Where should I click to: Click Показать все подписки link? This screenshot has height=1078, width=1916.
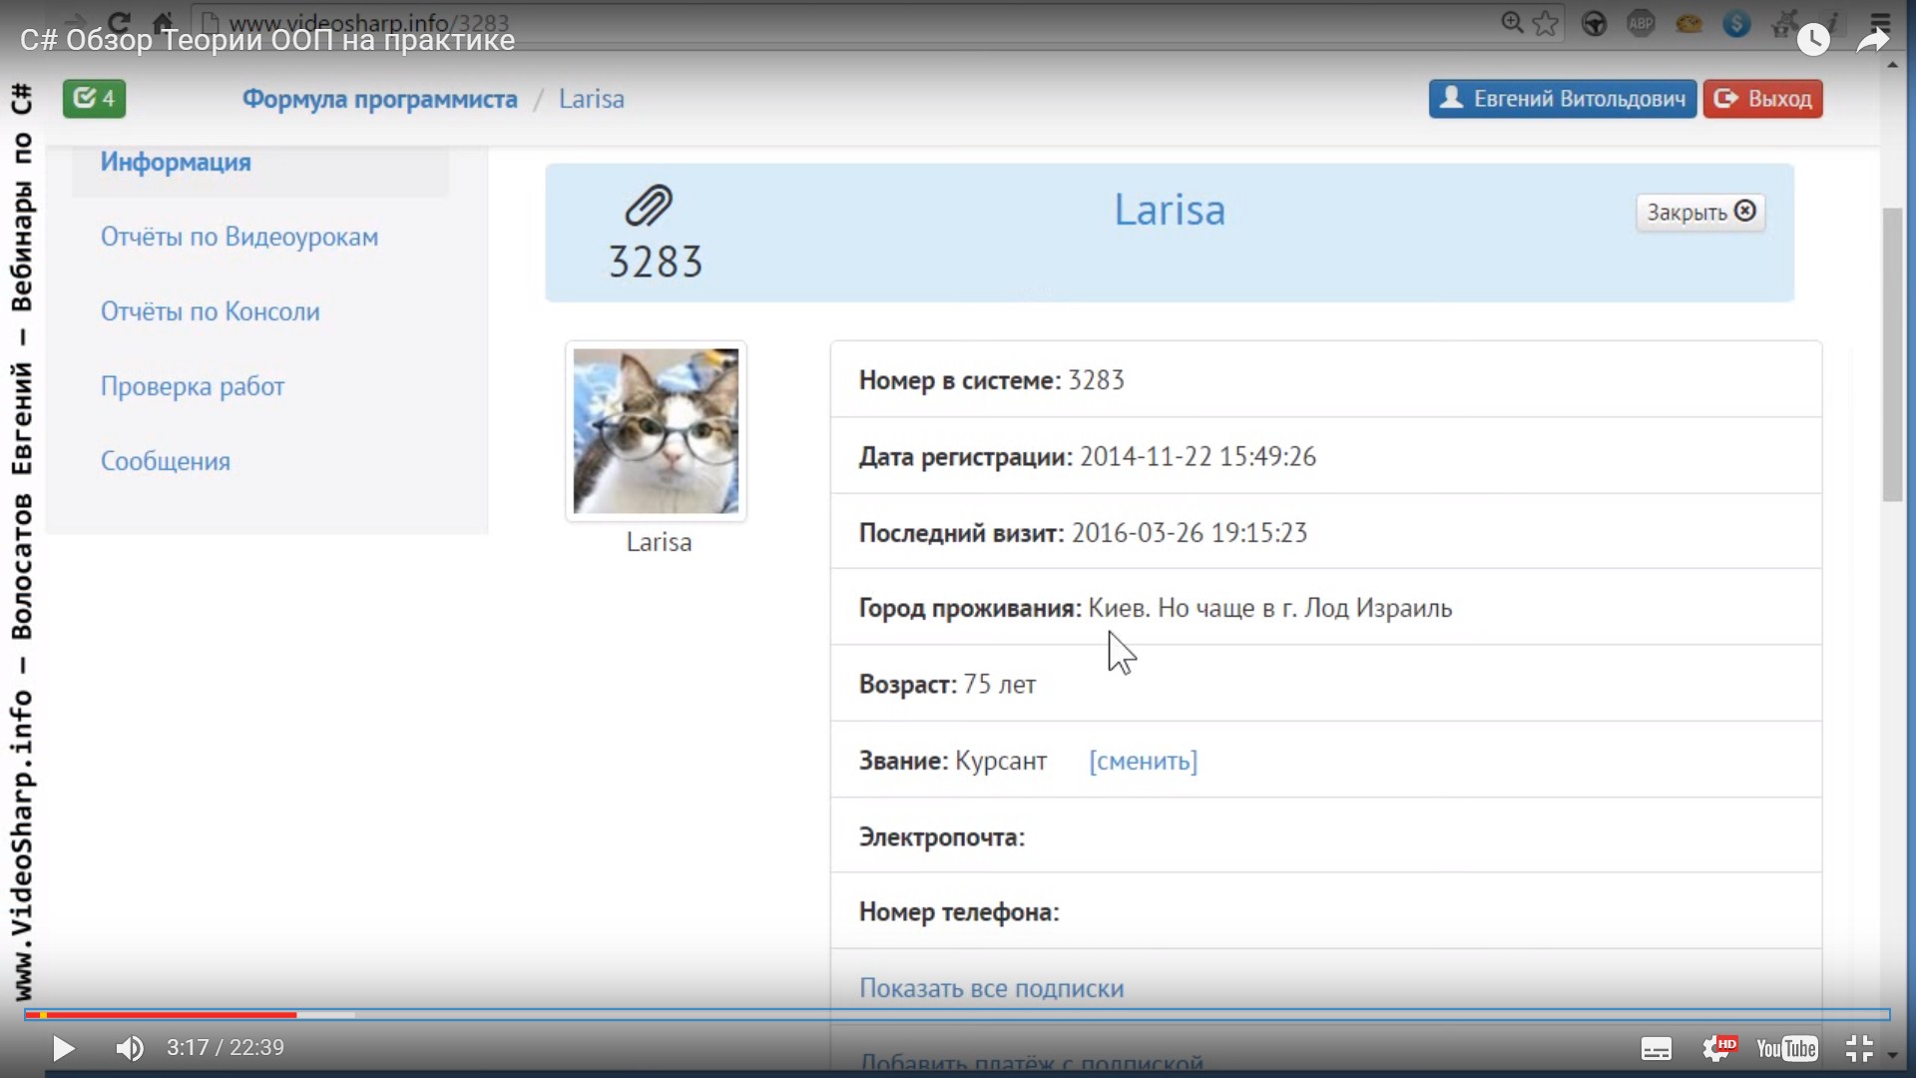click(x=992, y=988)
